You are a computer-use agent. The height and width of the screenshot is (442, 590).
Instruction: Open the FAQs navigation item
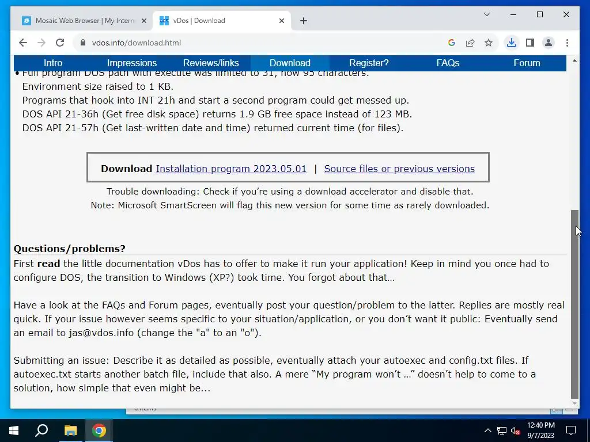pyautogui.click(x=448, y=63)
